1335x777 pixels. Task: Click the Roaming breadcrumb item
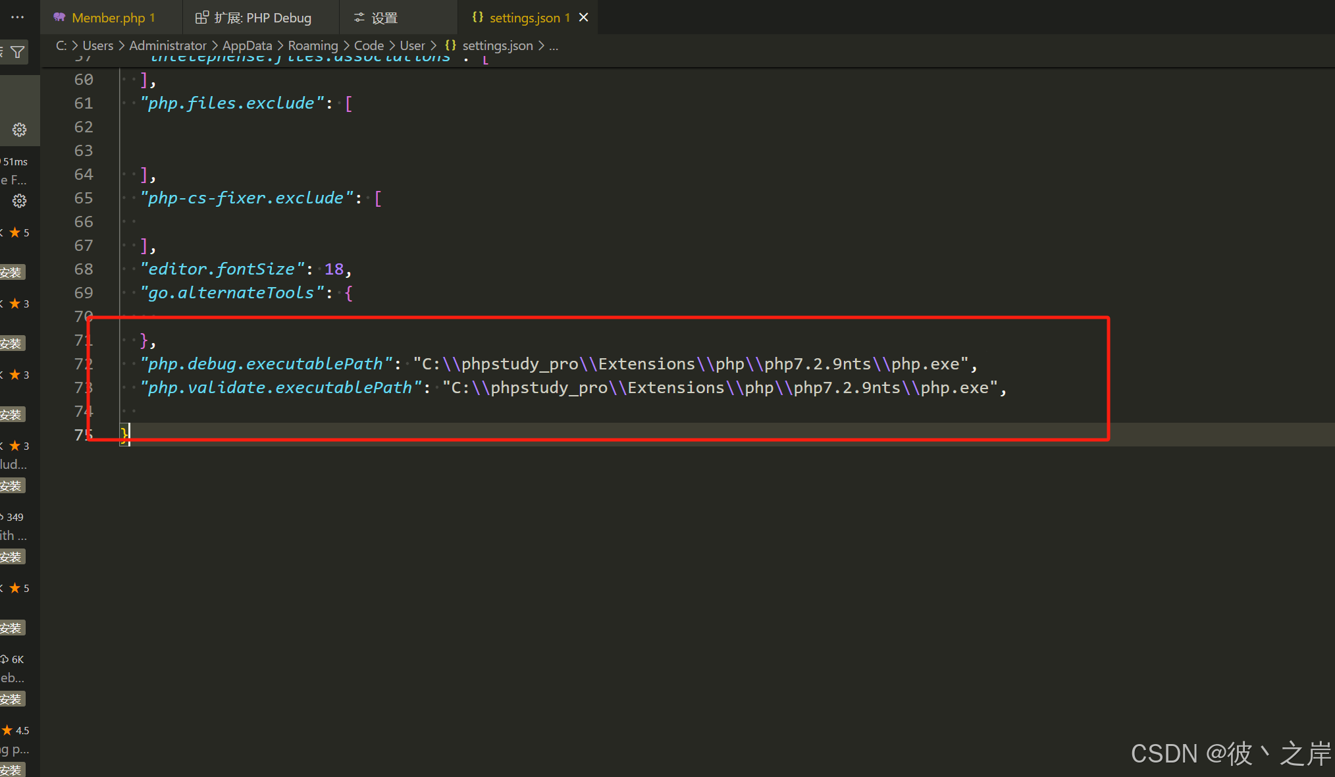click(x=313, y=45)
